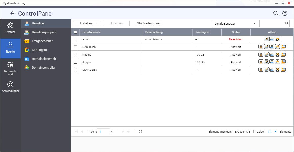
Task: Go back using the ControlPanel arrow
Action: pyautogui.click(x=12, y=14)
